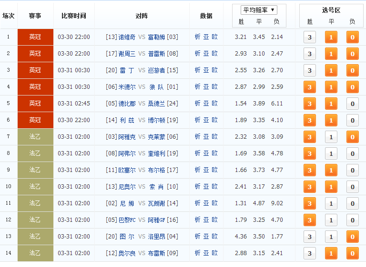366x267 pixels.
Task: Click odds value 3.21 in row 1
Action: (241, 37)
